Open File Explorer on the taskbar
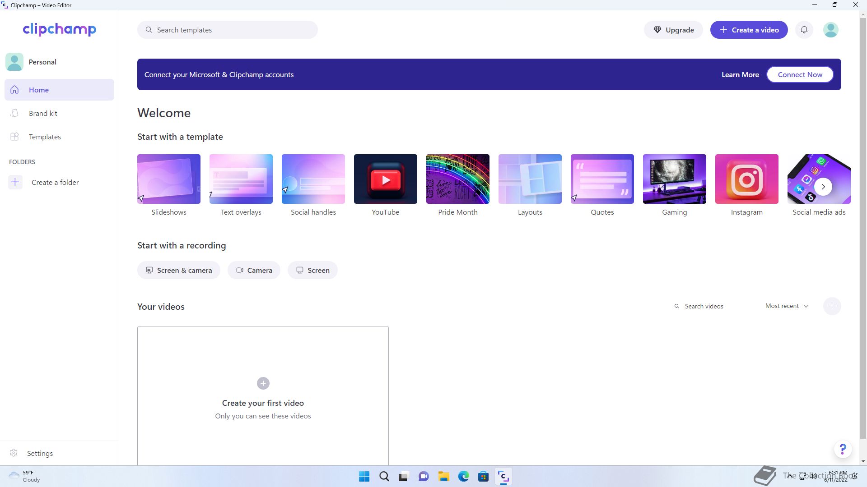This screenshot has width=867, height=487. pyautogui.click(x=443, y=477)
